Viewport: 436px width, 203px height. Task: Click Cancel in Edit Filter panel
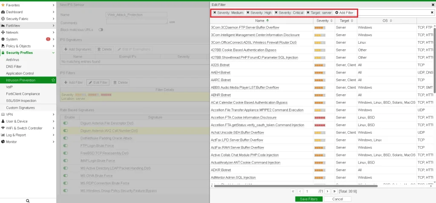(338, 199)
